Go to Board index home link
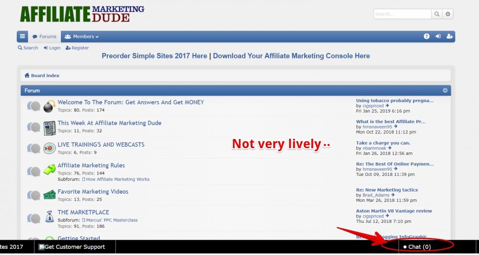This screenshot has width=479, height=255. (42, 76)
